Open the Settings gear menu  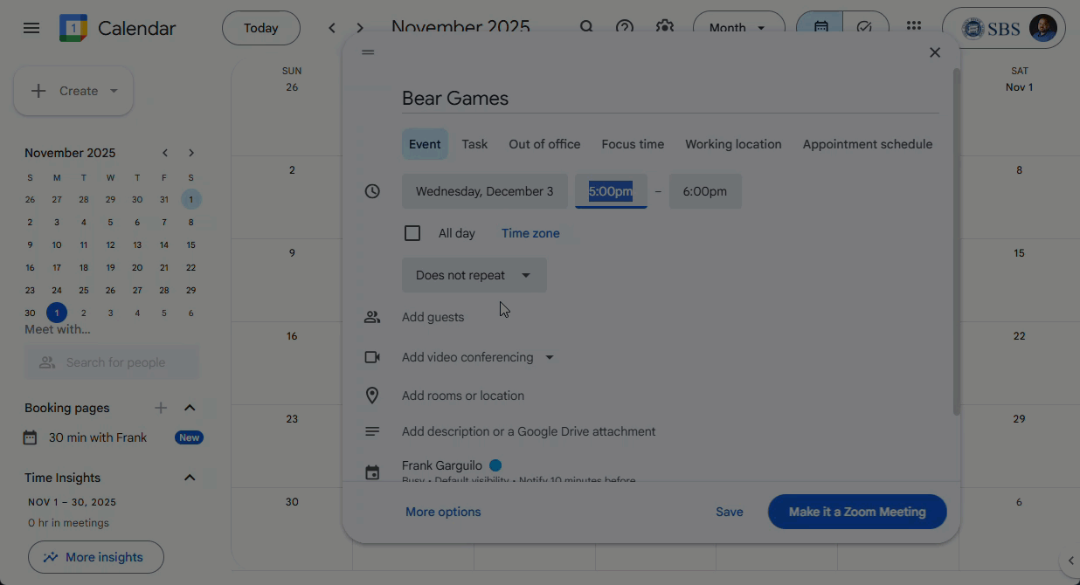[665, 27]
